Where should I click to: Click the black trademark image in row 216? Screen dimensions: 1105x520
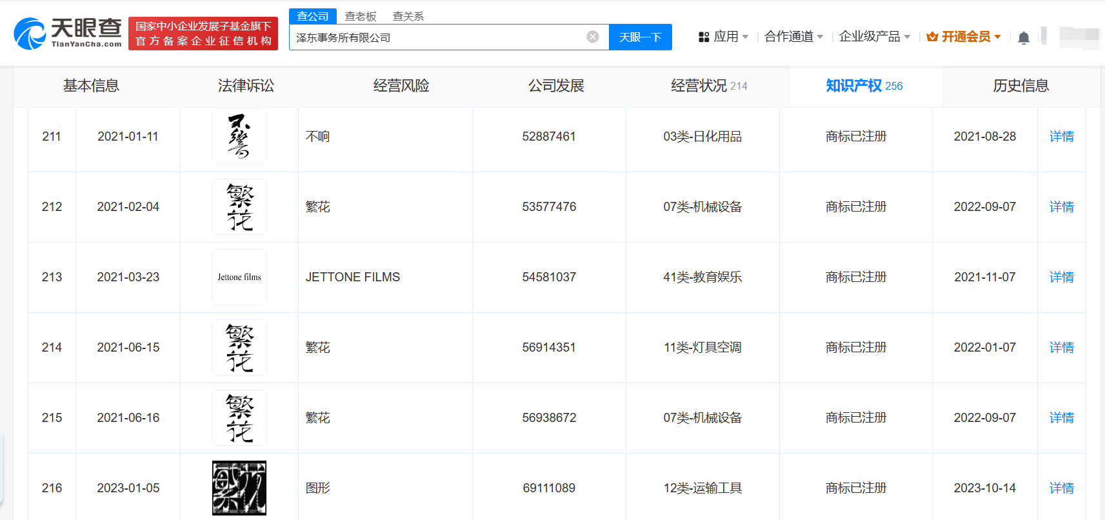pyautogui.click(x=239, y=488)
